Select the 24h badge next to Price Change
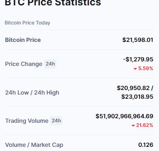 coord(50,64)
